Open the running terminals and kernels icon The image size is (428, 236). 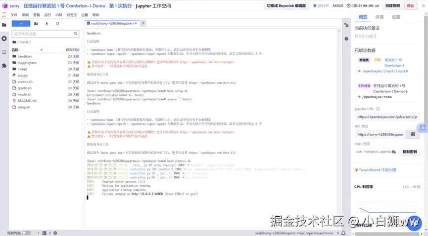pos(4,39)
